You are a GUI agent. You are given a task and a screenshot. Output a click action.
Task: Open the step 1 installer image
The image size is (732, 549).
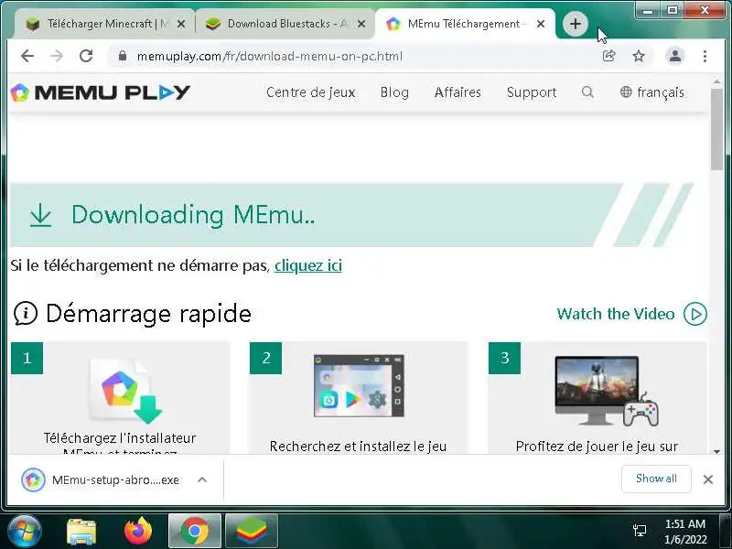coord(126,391)
